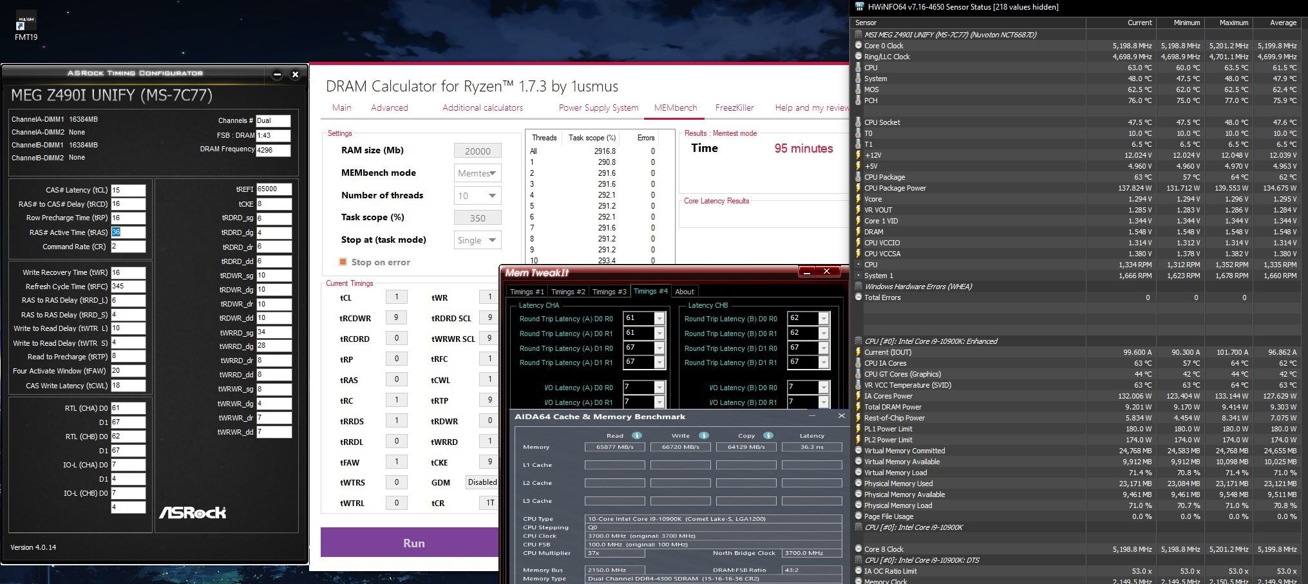Sort by the Average column header
This screenshot has height=584, width=1308.
(x=1277, y=23)
